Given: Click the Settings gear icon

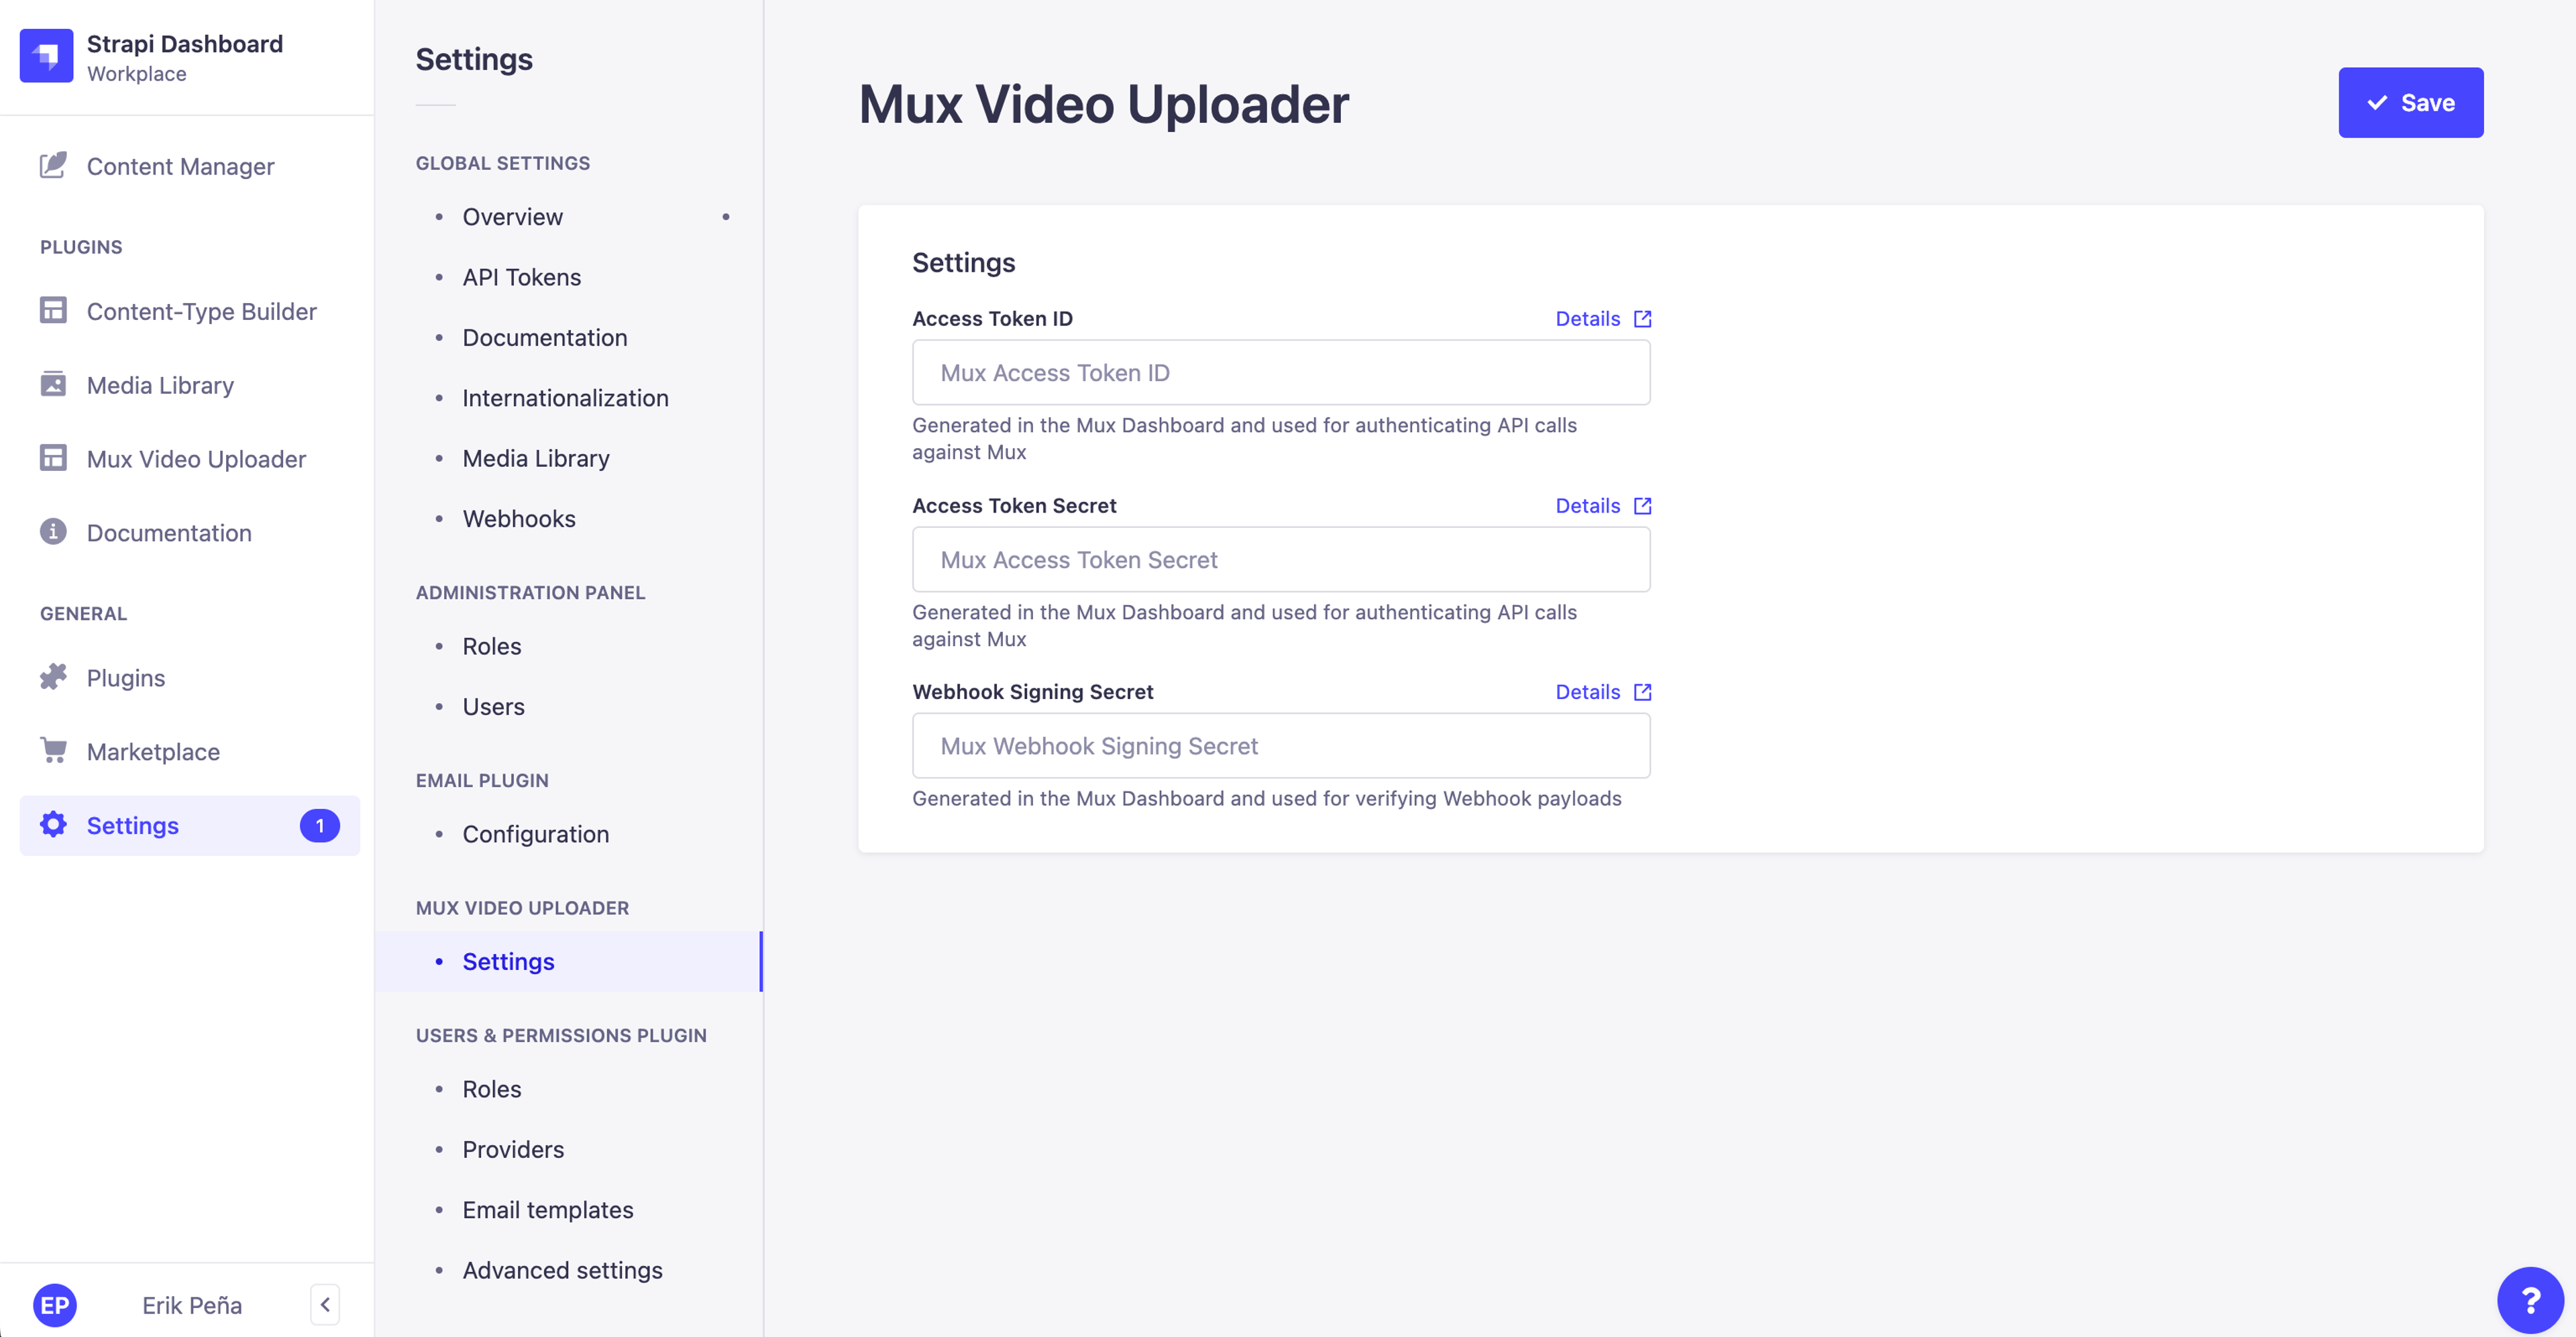Looking at the screenshot, I should tap(53, 825).
